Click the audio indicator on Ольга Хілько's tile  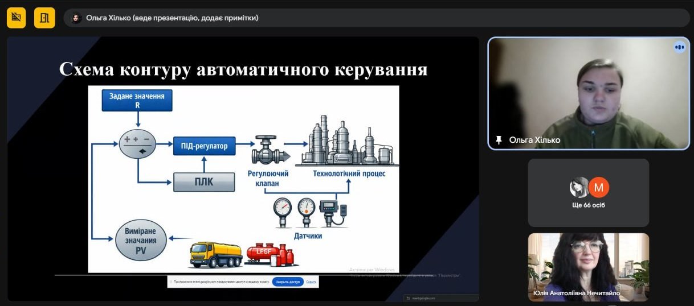pyautogui.click(x=679, y=47)
